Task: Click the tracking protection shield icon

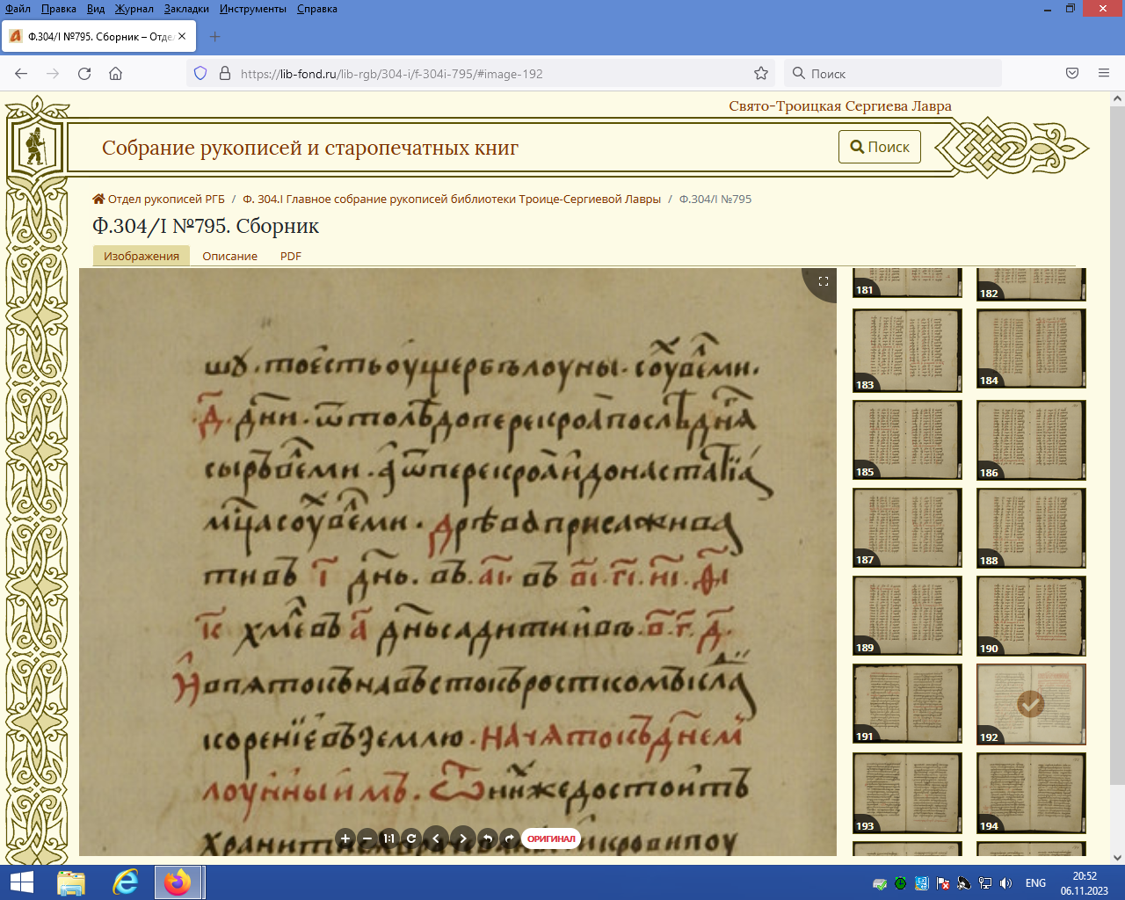Action: (200, 74)
